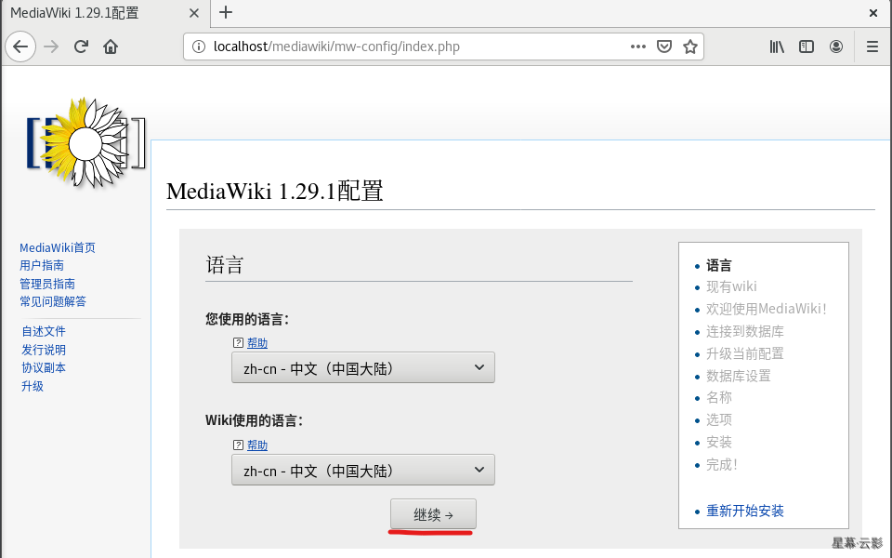Open the Firefox account icon
892x558 pixels.
click(x=836, y=46)
